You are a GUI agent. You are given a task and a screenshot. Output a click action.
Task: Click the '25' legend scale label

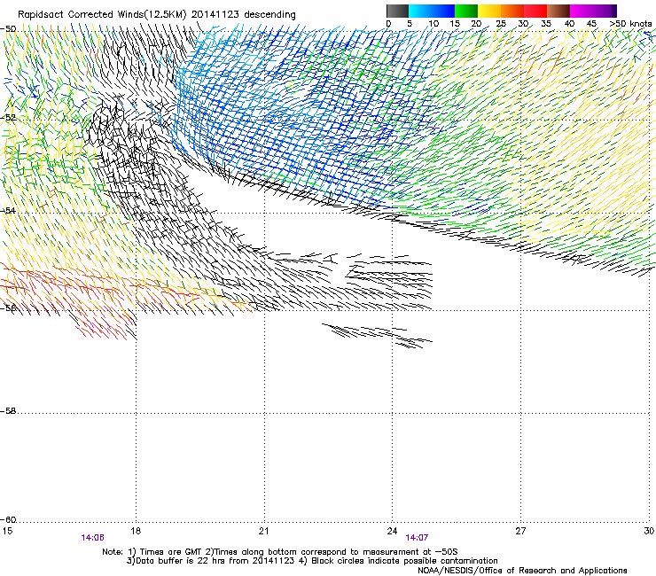point(501,24)
